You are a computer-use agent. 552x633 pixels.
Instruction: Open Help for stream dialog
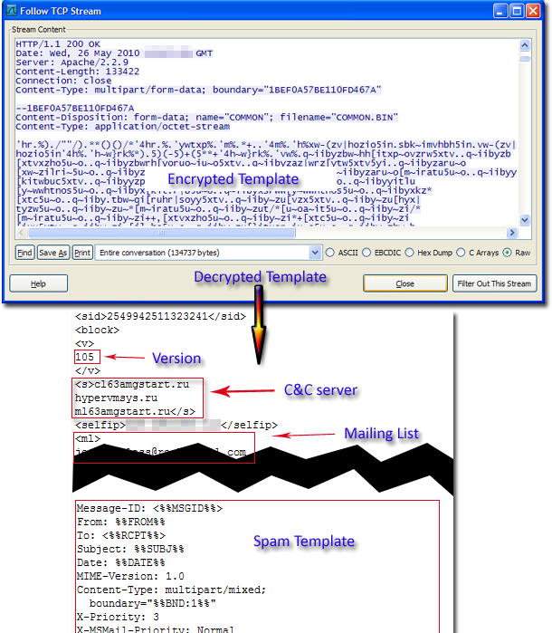[x=38, y=283]
